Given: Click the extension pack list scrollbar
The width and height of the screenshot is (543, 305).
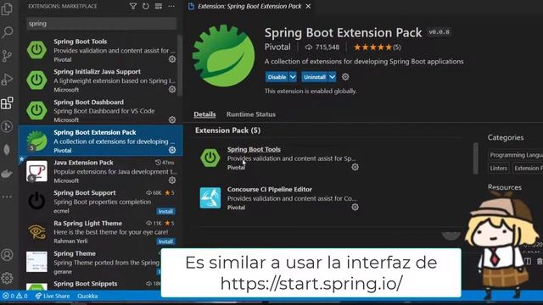Looking at the screenshot, I should click(x=475, y=158).
